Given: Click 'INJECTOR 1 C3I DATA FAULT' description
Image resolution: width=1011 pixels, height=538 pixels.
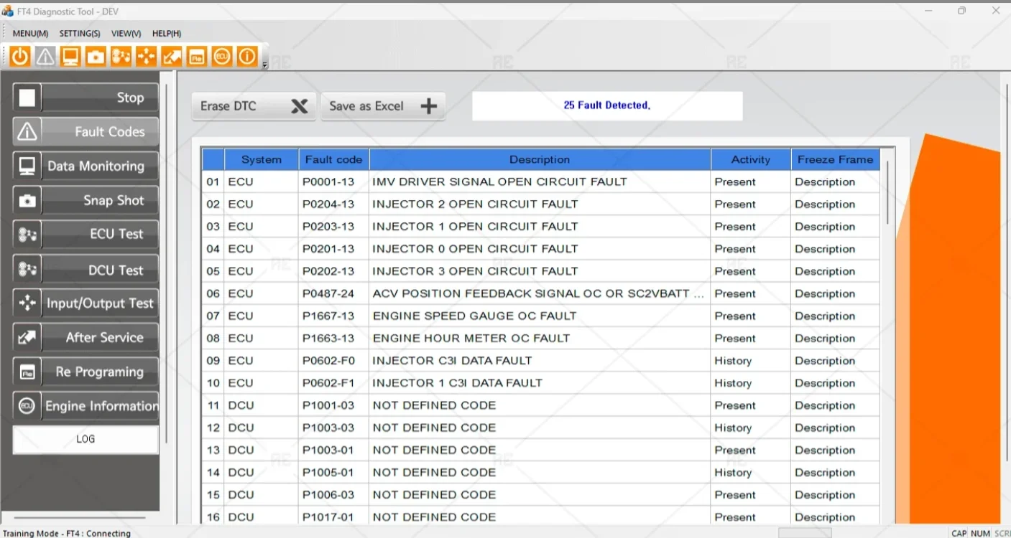Looking at the screenshot, I should (x=457, y=383).
